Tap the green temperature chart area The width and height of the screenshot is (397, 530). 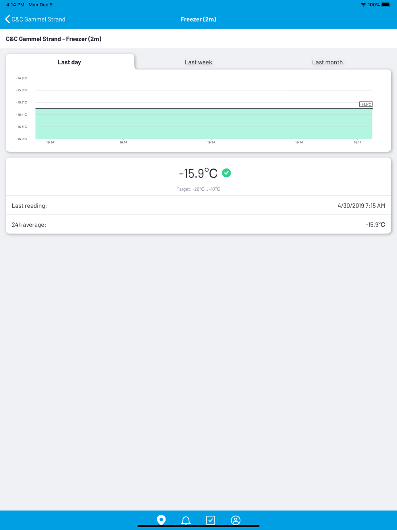click(204, 124)
